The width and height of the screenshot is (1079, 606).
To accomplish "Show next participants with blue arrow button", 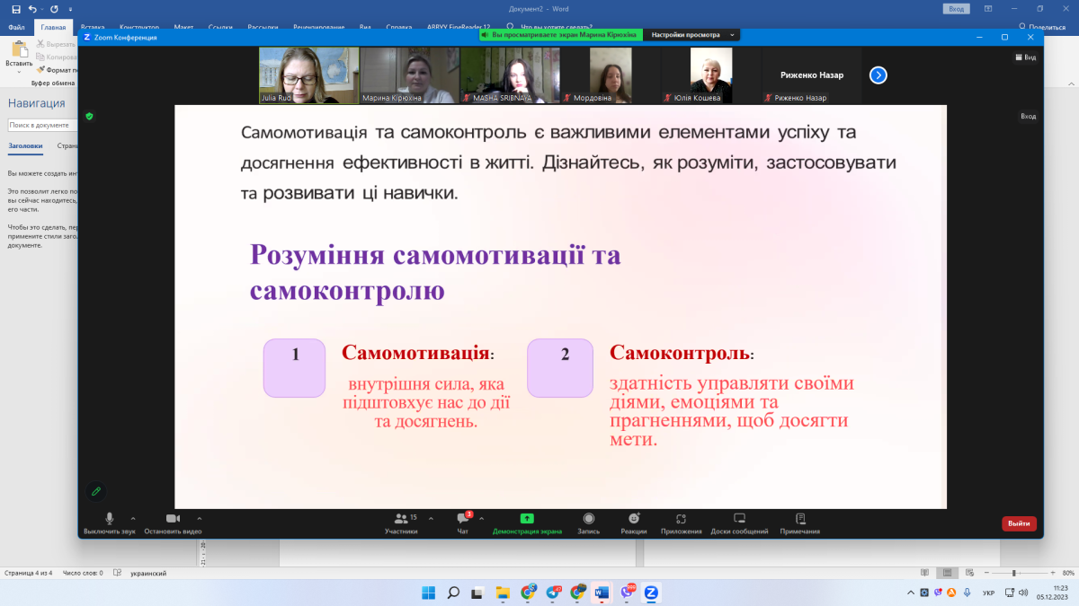I will (x=878, y=75).
